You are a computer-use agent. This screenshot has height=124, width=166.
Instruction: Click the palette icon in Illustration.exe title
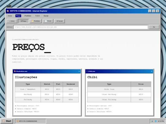15,71
